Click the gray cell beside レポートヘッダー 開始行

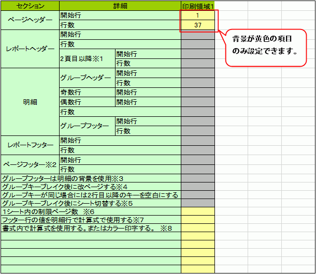198,35
